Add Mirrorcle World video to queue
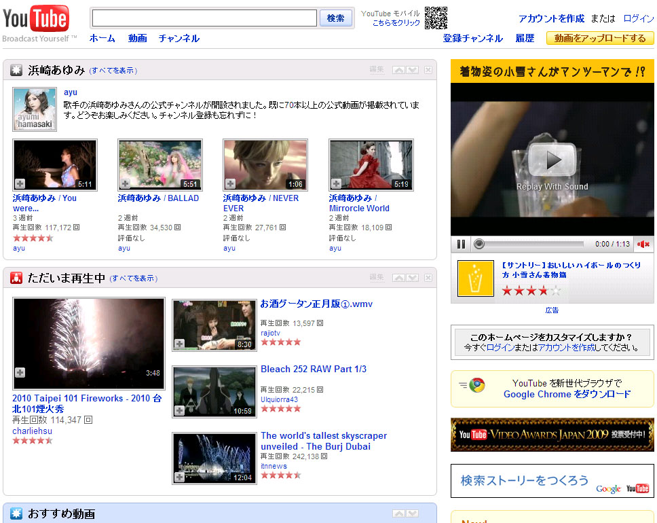This screenshot has height=523, width=657. pyautogui.click(x=336, y=183)
